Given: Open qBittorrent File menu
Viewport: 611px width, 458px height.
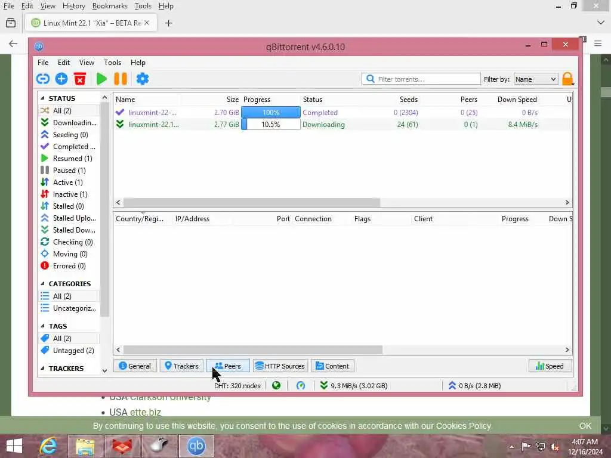Looking at the screenshot, I should [43, 62].
